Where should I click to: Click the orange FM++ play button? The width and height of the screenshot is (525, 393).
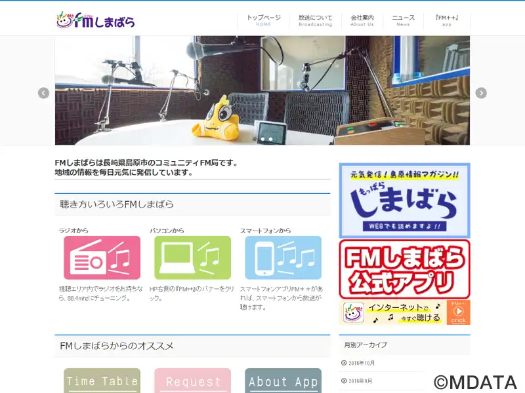[x=458, y=312]
